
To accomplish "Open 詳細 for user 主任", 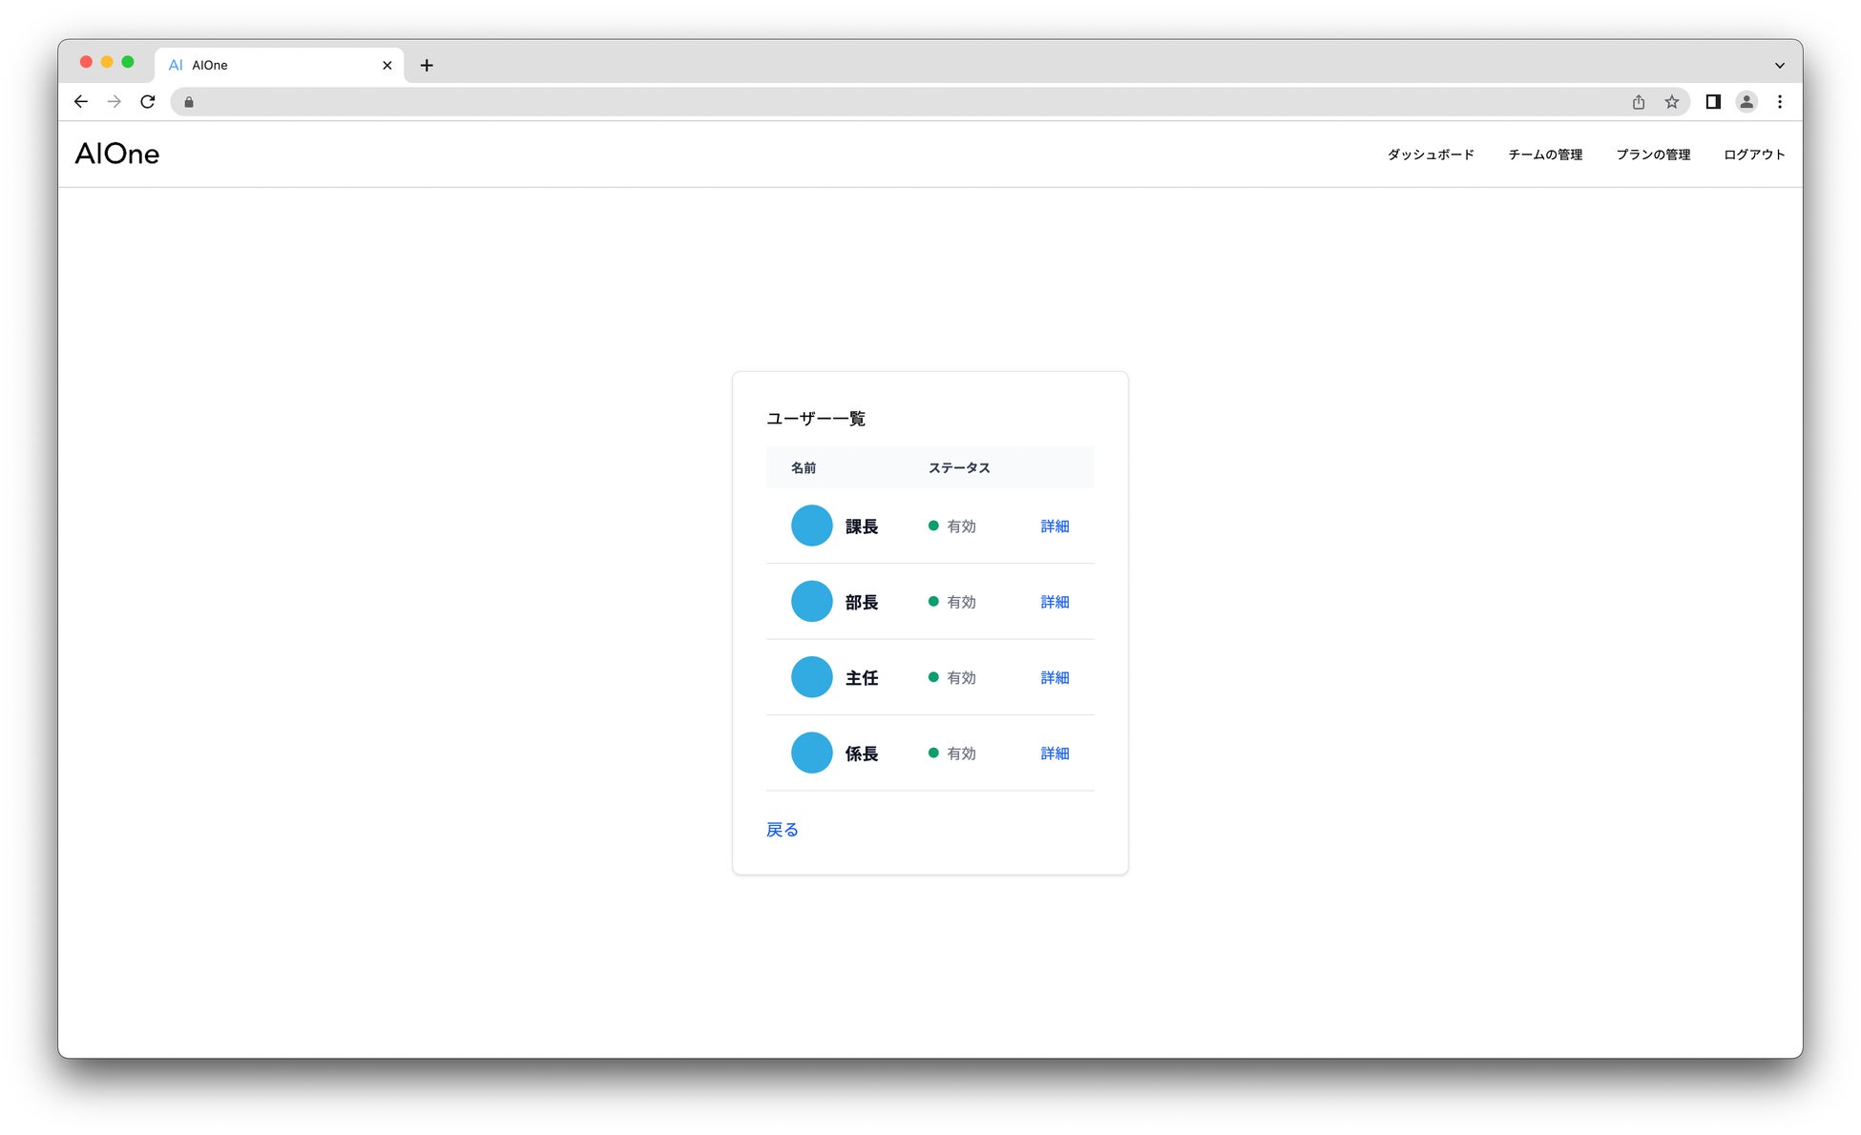I will [x=1055, y=678].
